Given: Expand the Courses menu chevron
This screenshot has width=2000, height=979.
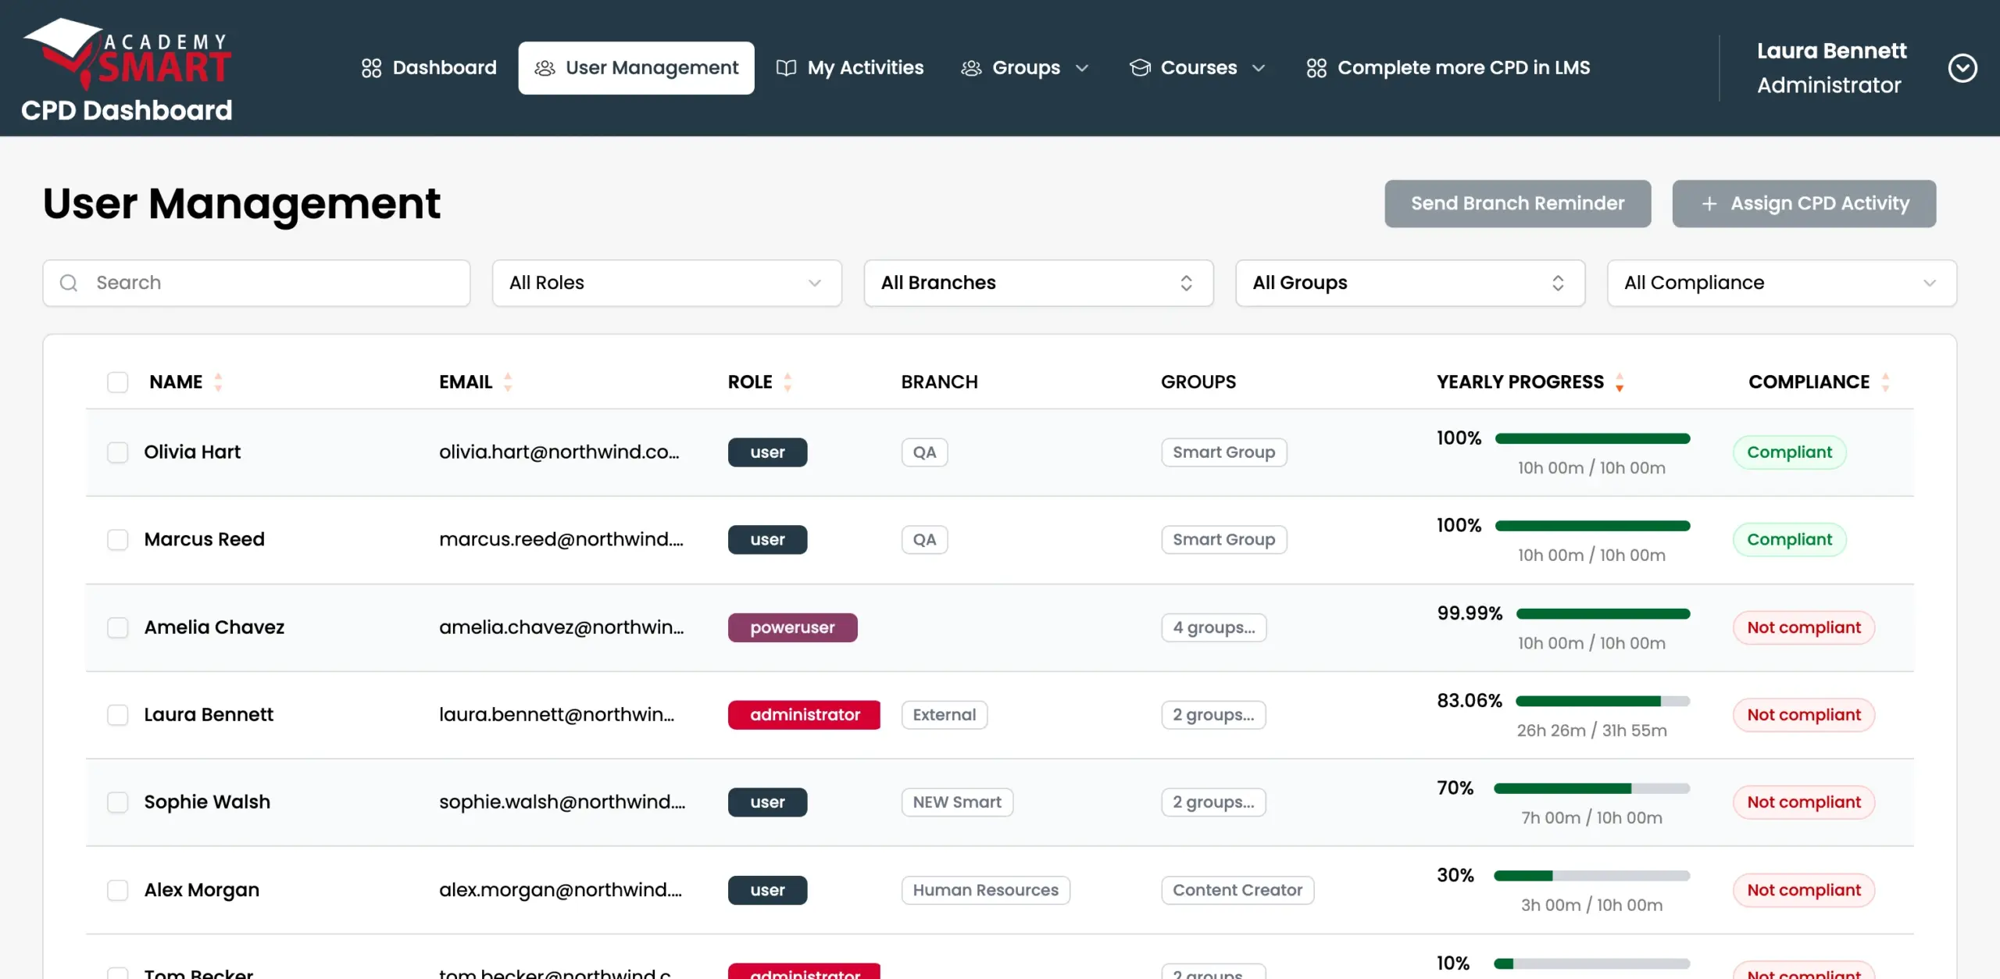Looking at the screenshot, I should tap(1259, 69).
